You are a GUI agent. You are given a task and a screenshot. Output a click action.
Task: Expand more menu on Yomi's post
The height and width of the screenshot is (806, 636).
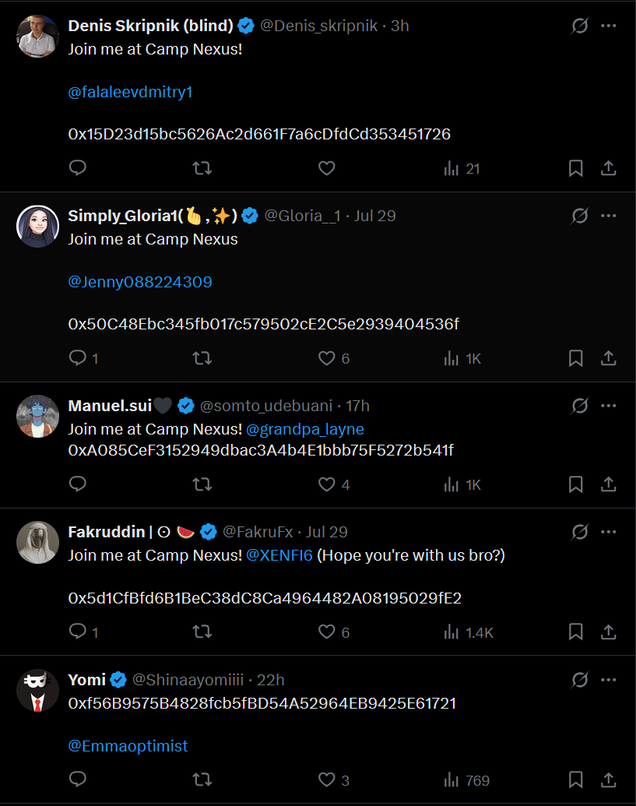tap(609, 680)
